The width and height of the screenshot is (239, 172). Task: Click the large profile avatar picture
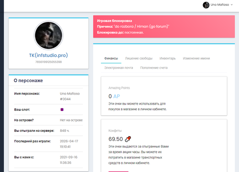click(48, 35)
